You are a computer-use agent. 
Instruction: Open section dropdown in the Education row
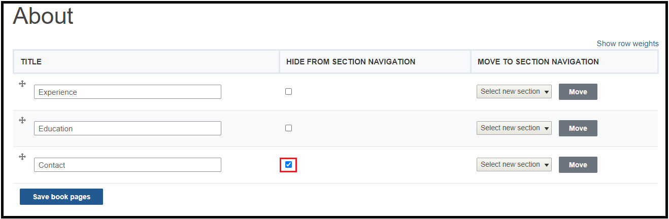[514, 128]
